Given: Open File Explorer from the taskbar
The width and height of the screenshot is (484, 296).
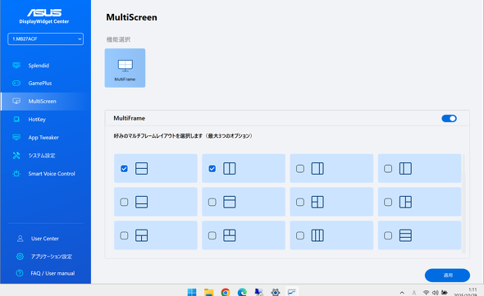Looking at the screenshot, I should 208,292.
